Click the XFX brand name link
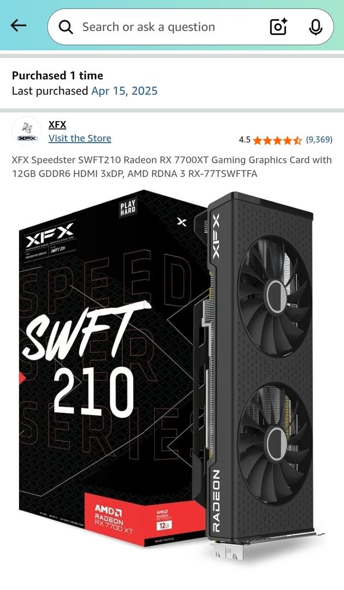The image size is (344, 590). [57, 125]
